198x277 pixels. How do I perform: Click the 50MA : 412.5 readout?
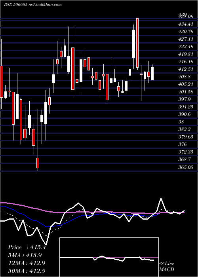pyautogui.click(x=27, y=271)
